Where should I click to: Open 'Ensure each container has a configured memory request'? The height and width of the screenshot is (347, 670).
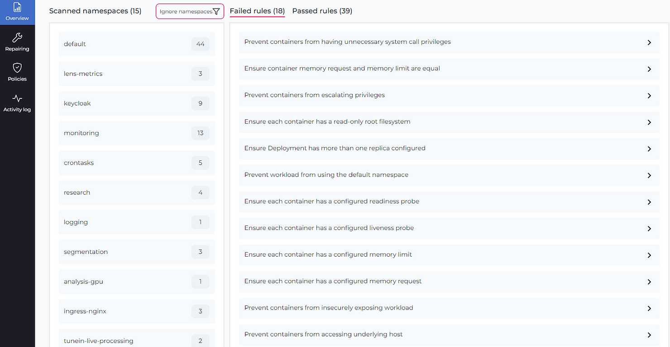333,281
